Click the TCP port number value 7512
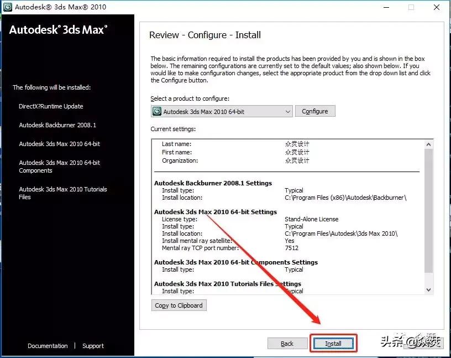Viewport: 451px width, 358px height. pyautogui.click(x=292, y=248)
